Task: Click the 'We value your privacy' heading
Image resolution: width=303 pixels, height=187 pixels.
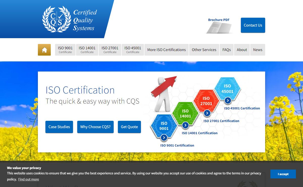Action: click(x=24, y=168)
